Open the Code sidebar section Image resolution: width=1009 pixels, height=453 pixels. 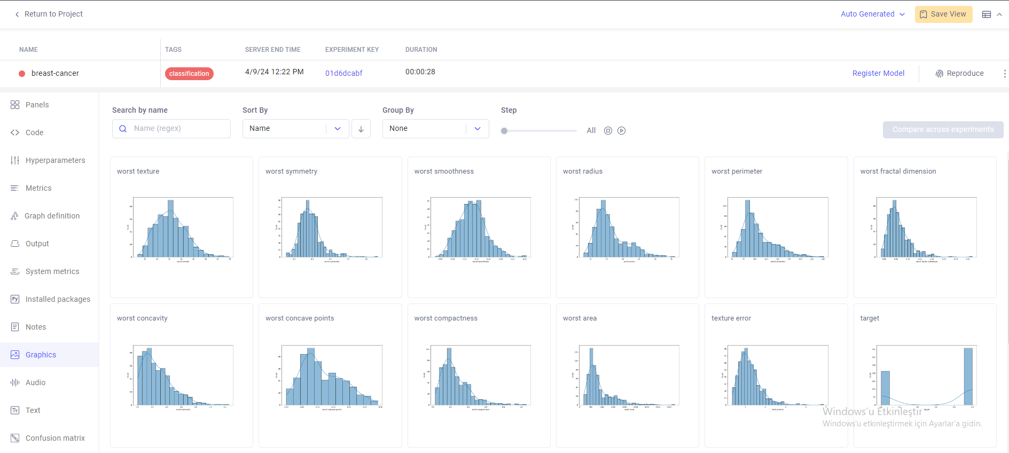pos(49,132)
